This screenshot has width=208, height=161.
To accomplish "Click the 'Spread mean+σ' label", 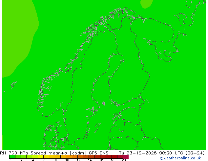I will tap(49, 153).
